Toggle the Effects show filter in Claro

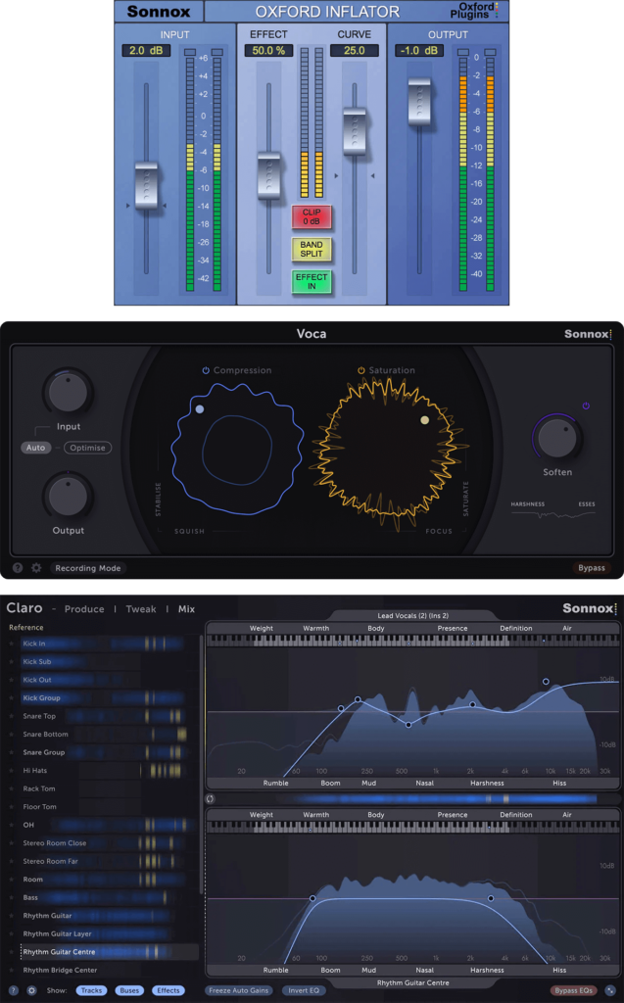coord(168,990)
